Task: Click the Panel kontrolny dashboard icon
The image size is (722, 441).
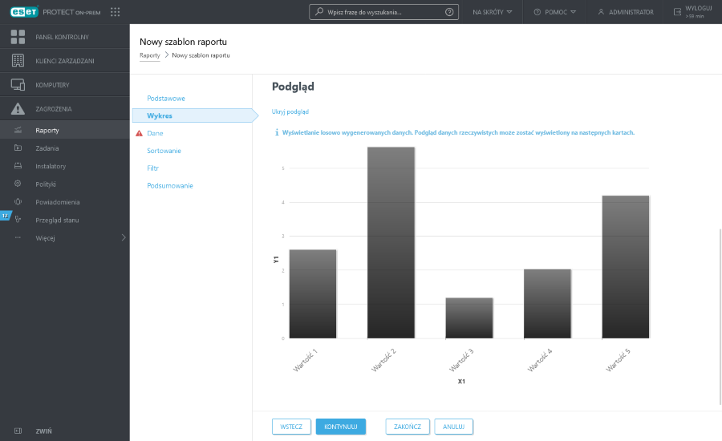Action: (18, 37)
